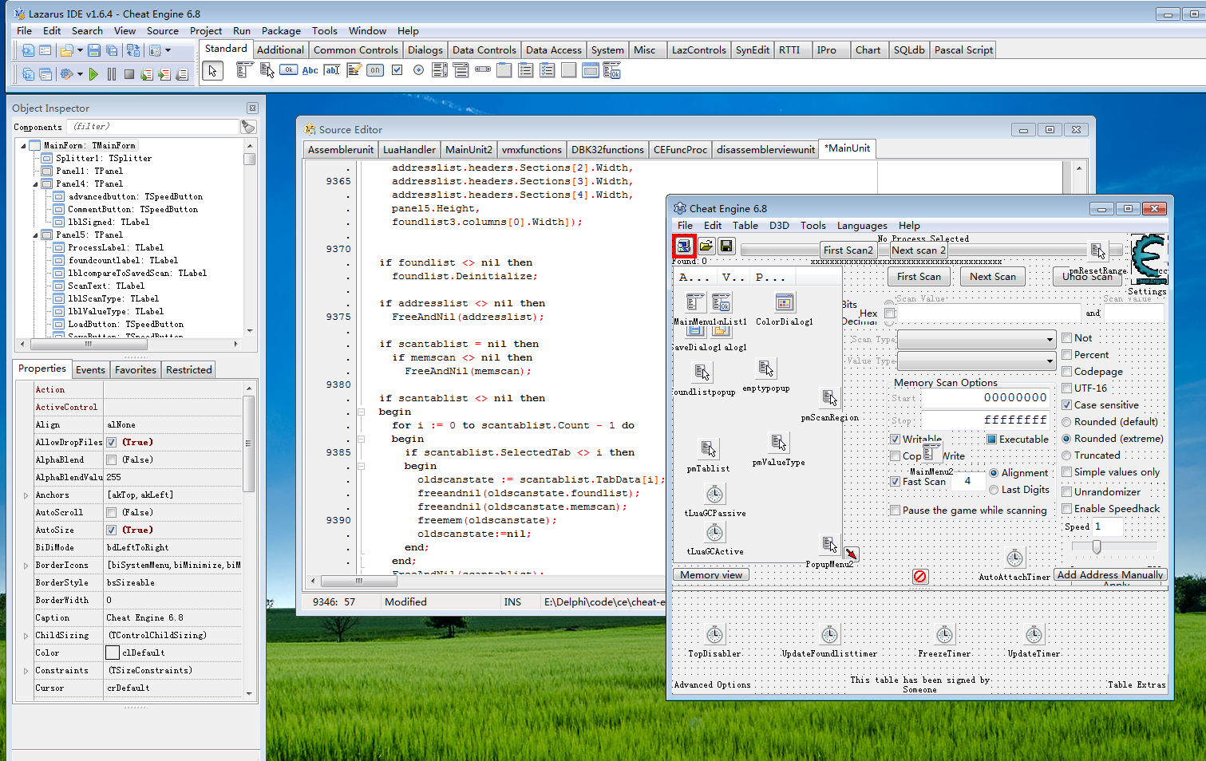Select the TEdit component in palette
Screen dimensions: 1206x761
click(332, 70)
